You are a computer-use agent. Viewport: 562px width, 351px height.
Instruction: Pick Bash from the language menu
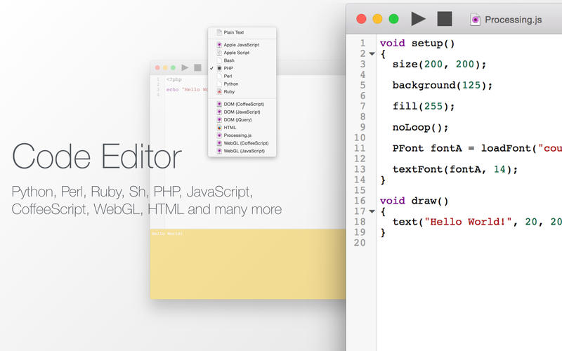[x=242, y=60]
